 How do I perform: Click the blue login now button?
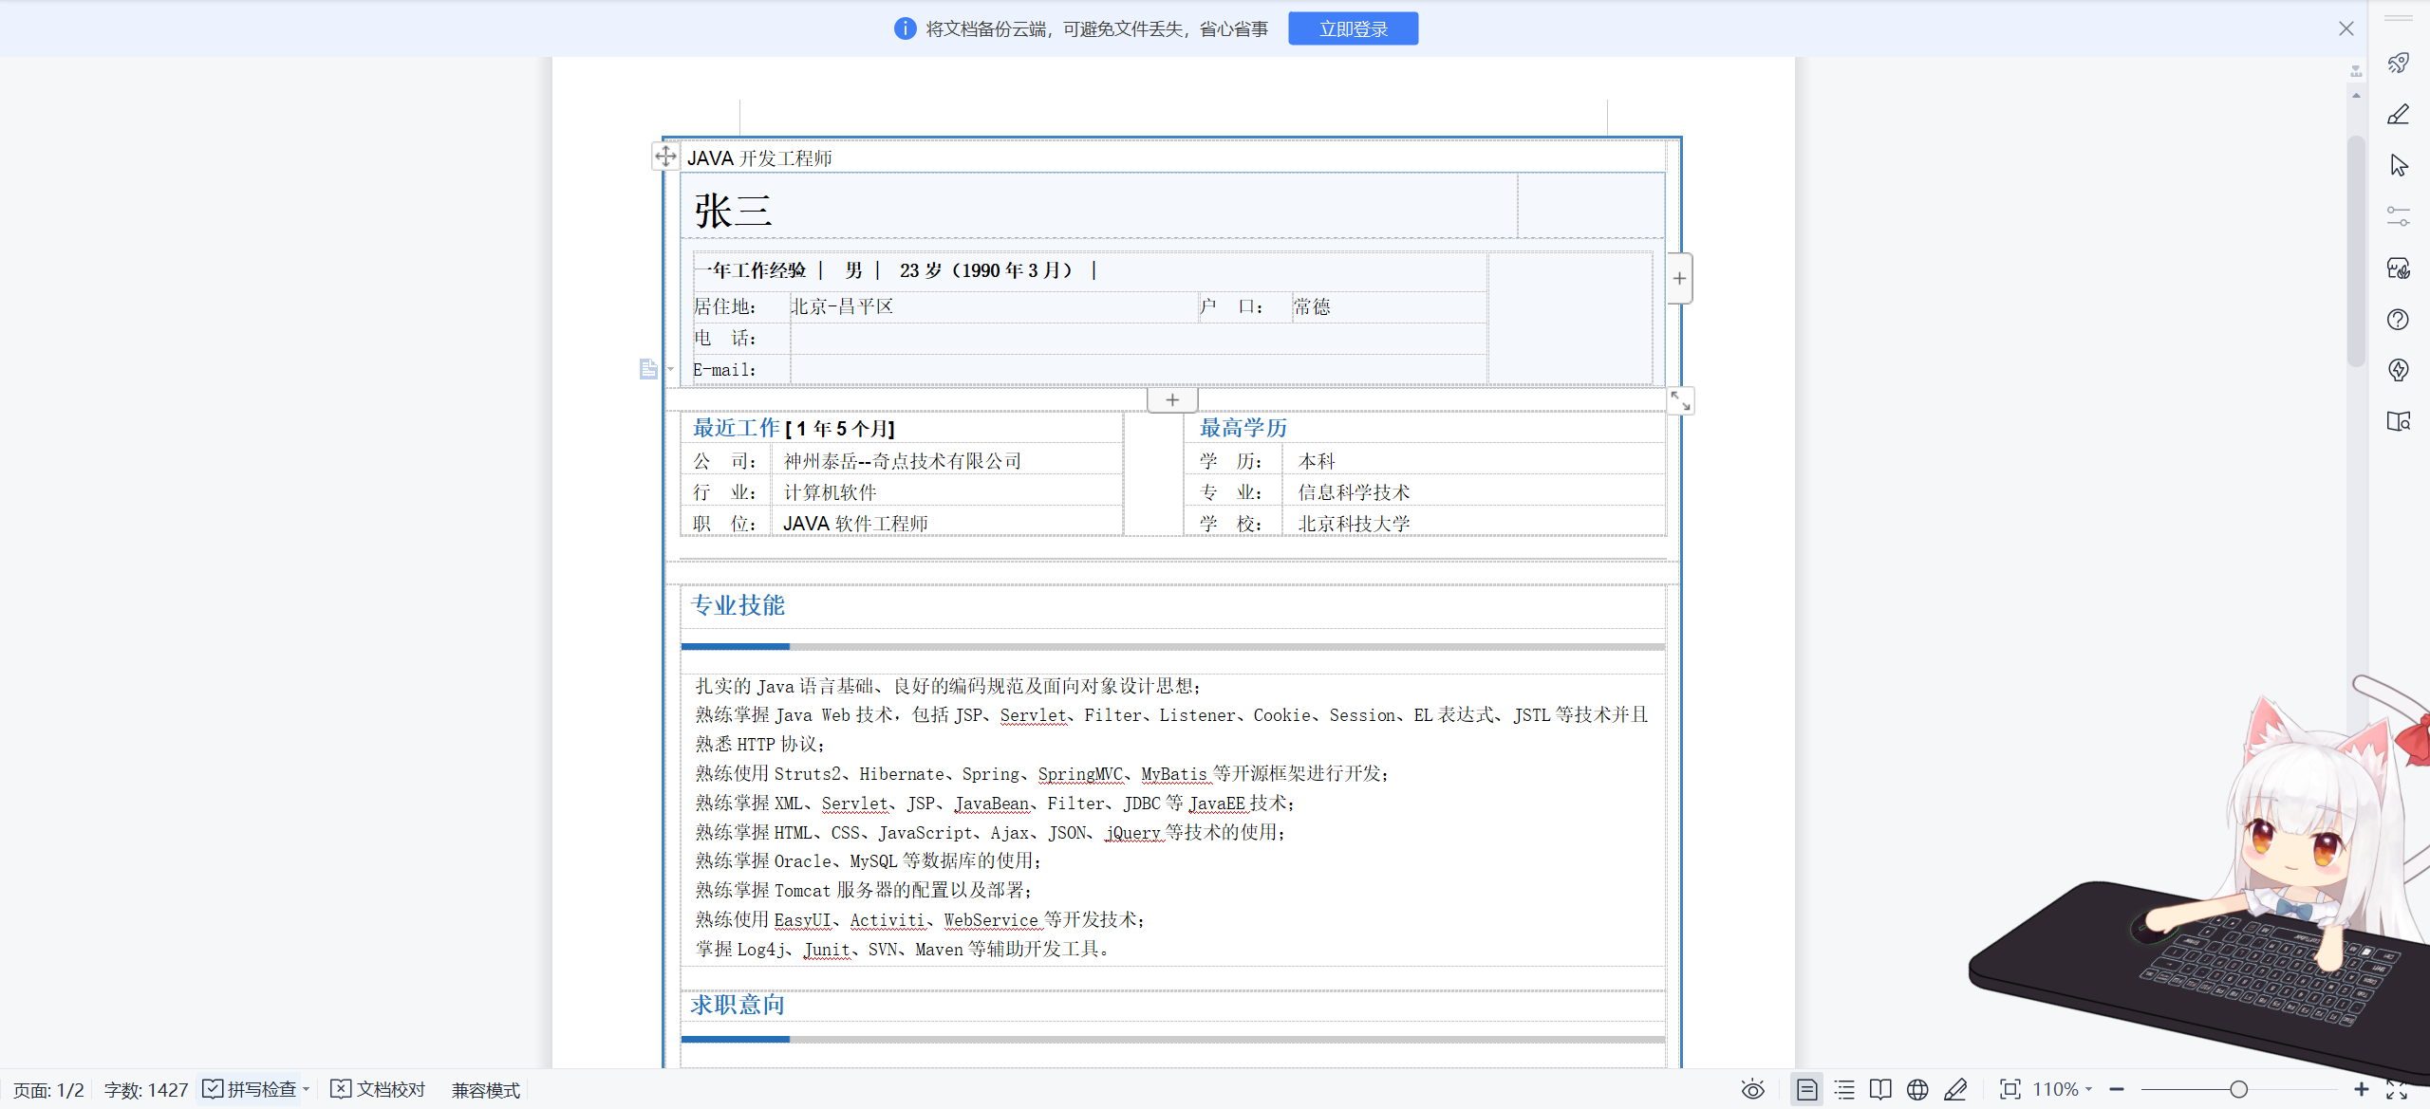coord(1353,28)
